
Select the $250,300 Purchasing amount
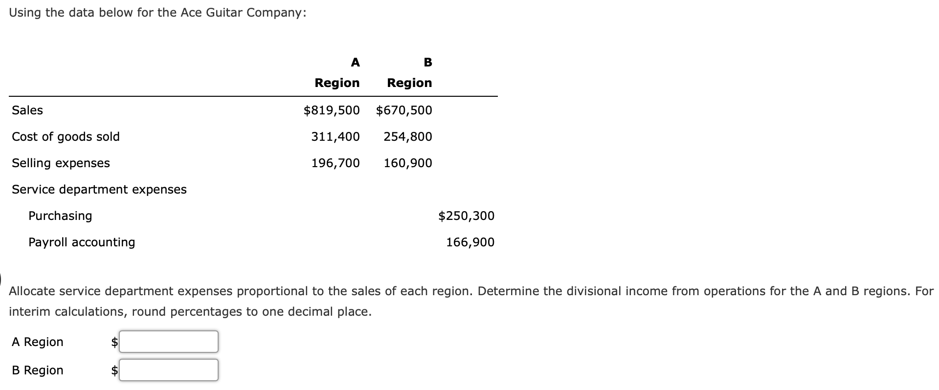coord(466,216)
